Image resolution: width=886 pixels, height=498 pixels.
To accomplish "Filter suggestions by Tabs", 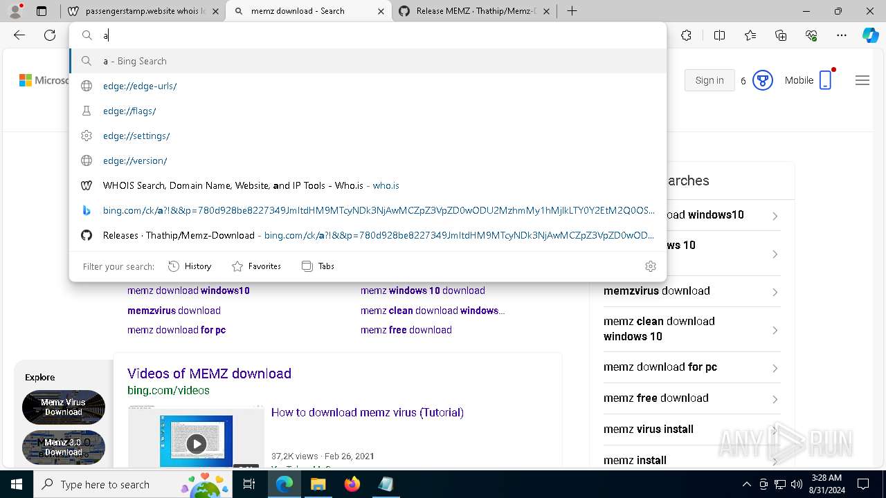I will coord(318,266).
